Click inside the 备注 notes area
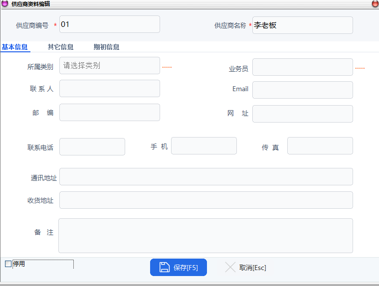Screen dimensions: 379x286 point(205,236)
